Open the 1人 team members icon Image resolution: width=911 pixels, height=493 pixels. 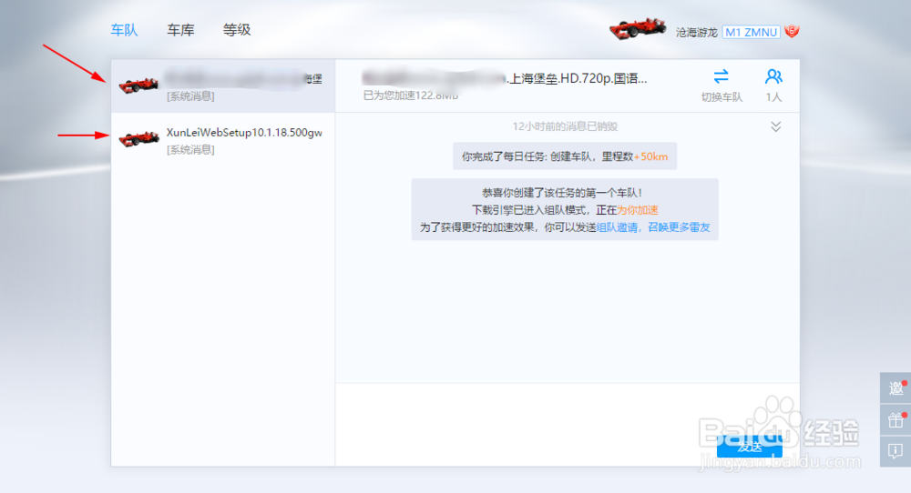click(x=773, y=76)
